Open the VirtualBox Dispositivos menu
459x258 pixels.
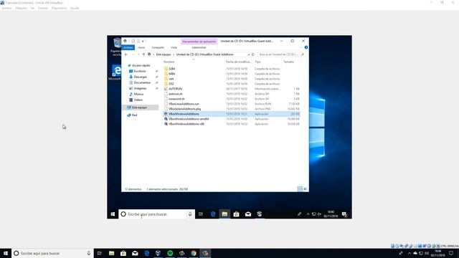pos(59,8)
